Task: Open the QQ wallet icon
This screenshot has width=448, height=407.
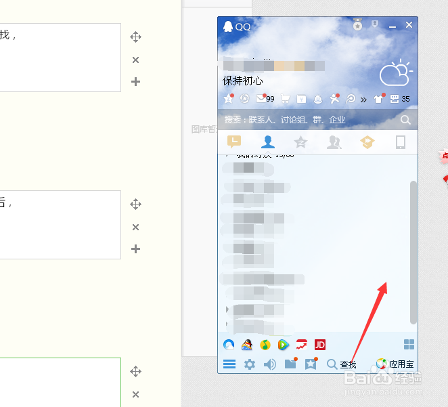Action: pos(301,99)
